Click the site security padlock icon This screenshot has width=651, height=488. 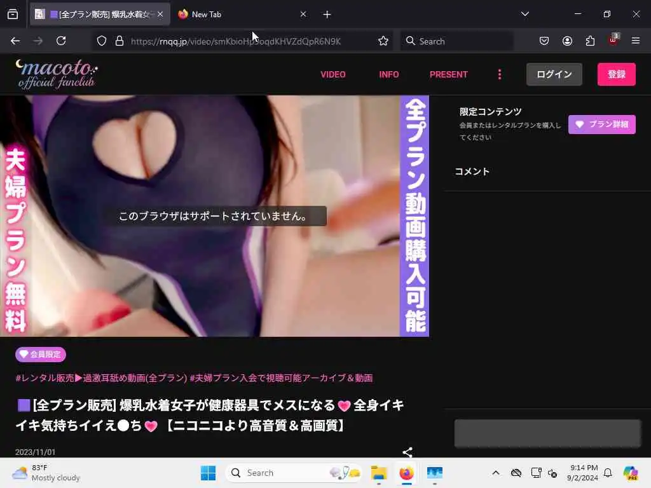click(120, 41)
